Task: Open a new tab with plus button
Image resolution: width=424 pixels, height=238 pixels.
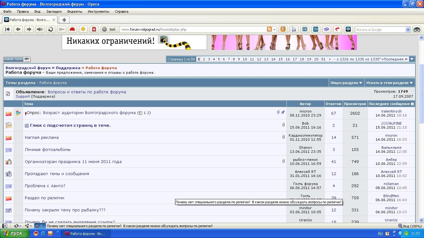Action: [x=64, y=20]
